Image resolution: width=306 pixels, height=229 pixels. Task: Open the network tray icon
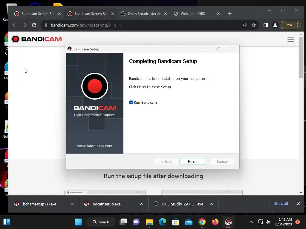coord(261,222)
